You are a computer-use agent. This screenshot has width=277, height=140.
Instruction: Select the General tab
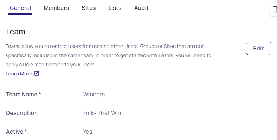pyautogui.click(x=20, y=8)
